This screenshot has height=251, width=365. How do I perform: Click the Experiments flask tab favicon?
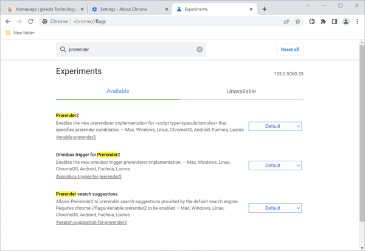[x=179, y=9]
